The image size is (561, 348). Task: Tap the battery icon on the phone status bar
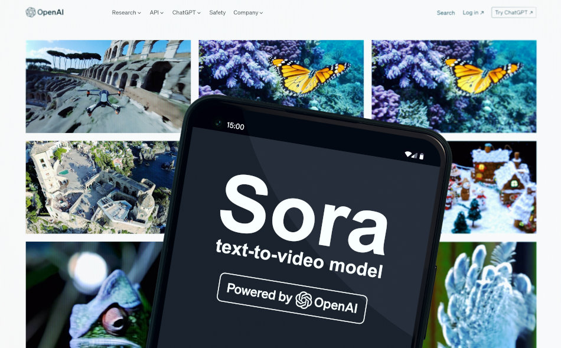(422, 157)
